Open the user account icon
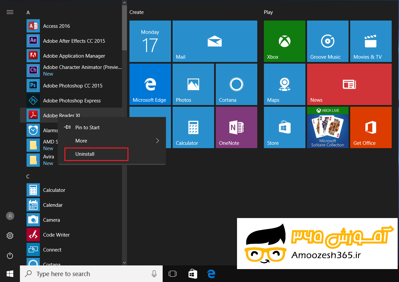 [x=10, y=216]
